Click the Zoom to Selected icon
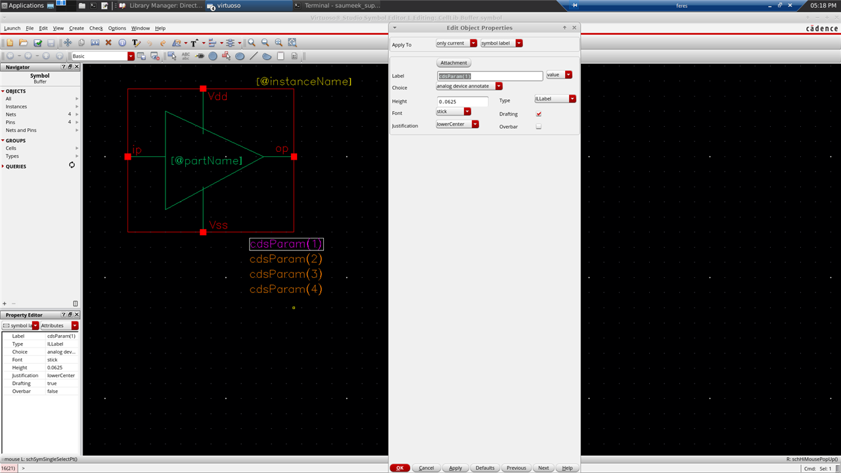Image resolution: width=841 pixels, height=473 pixels. [x=292, y=43]
